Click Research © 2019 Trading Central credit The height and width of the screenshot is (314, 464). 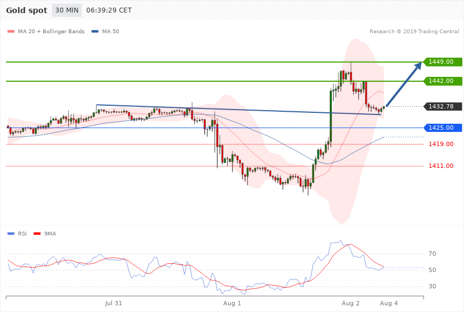[414, 32]
